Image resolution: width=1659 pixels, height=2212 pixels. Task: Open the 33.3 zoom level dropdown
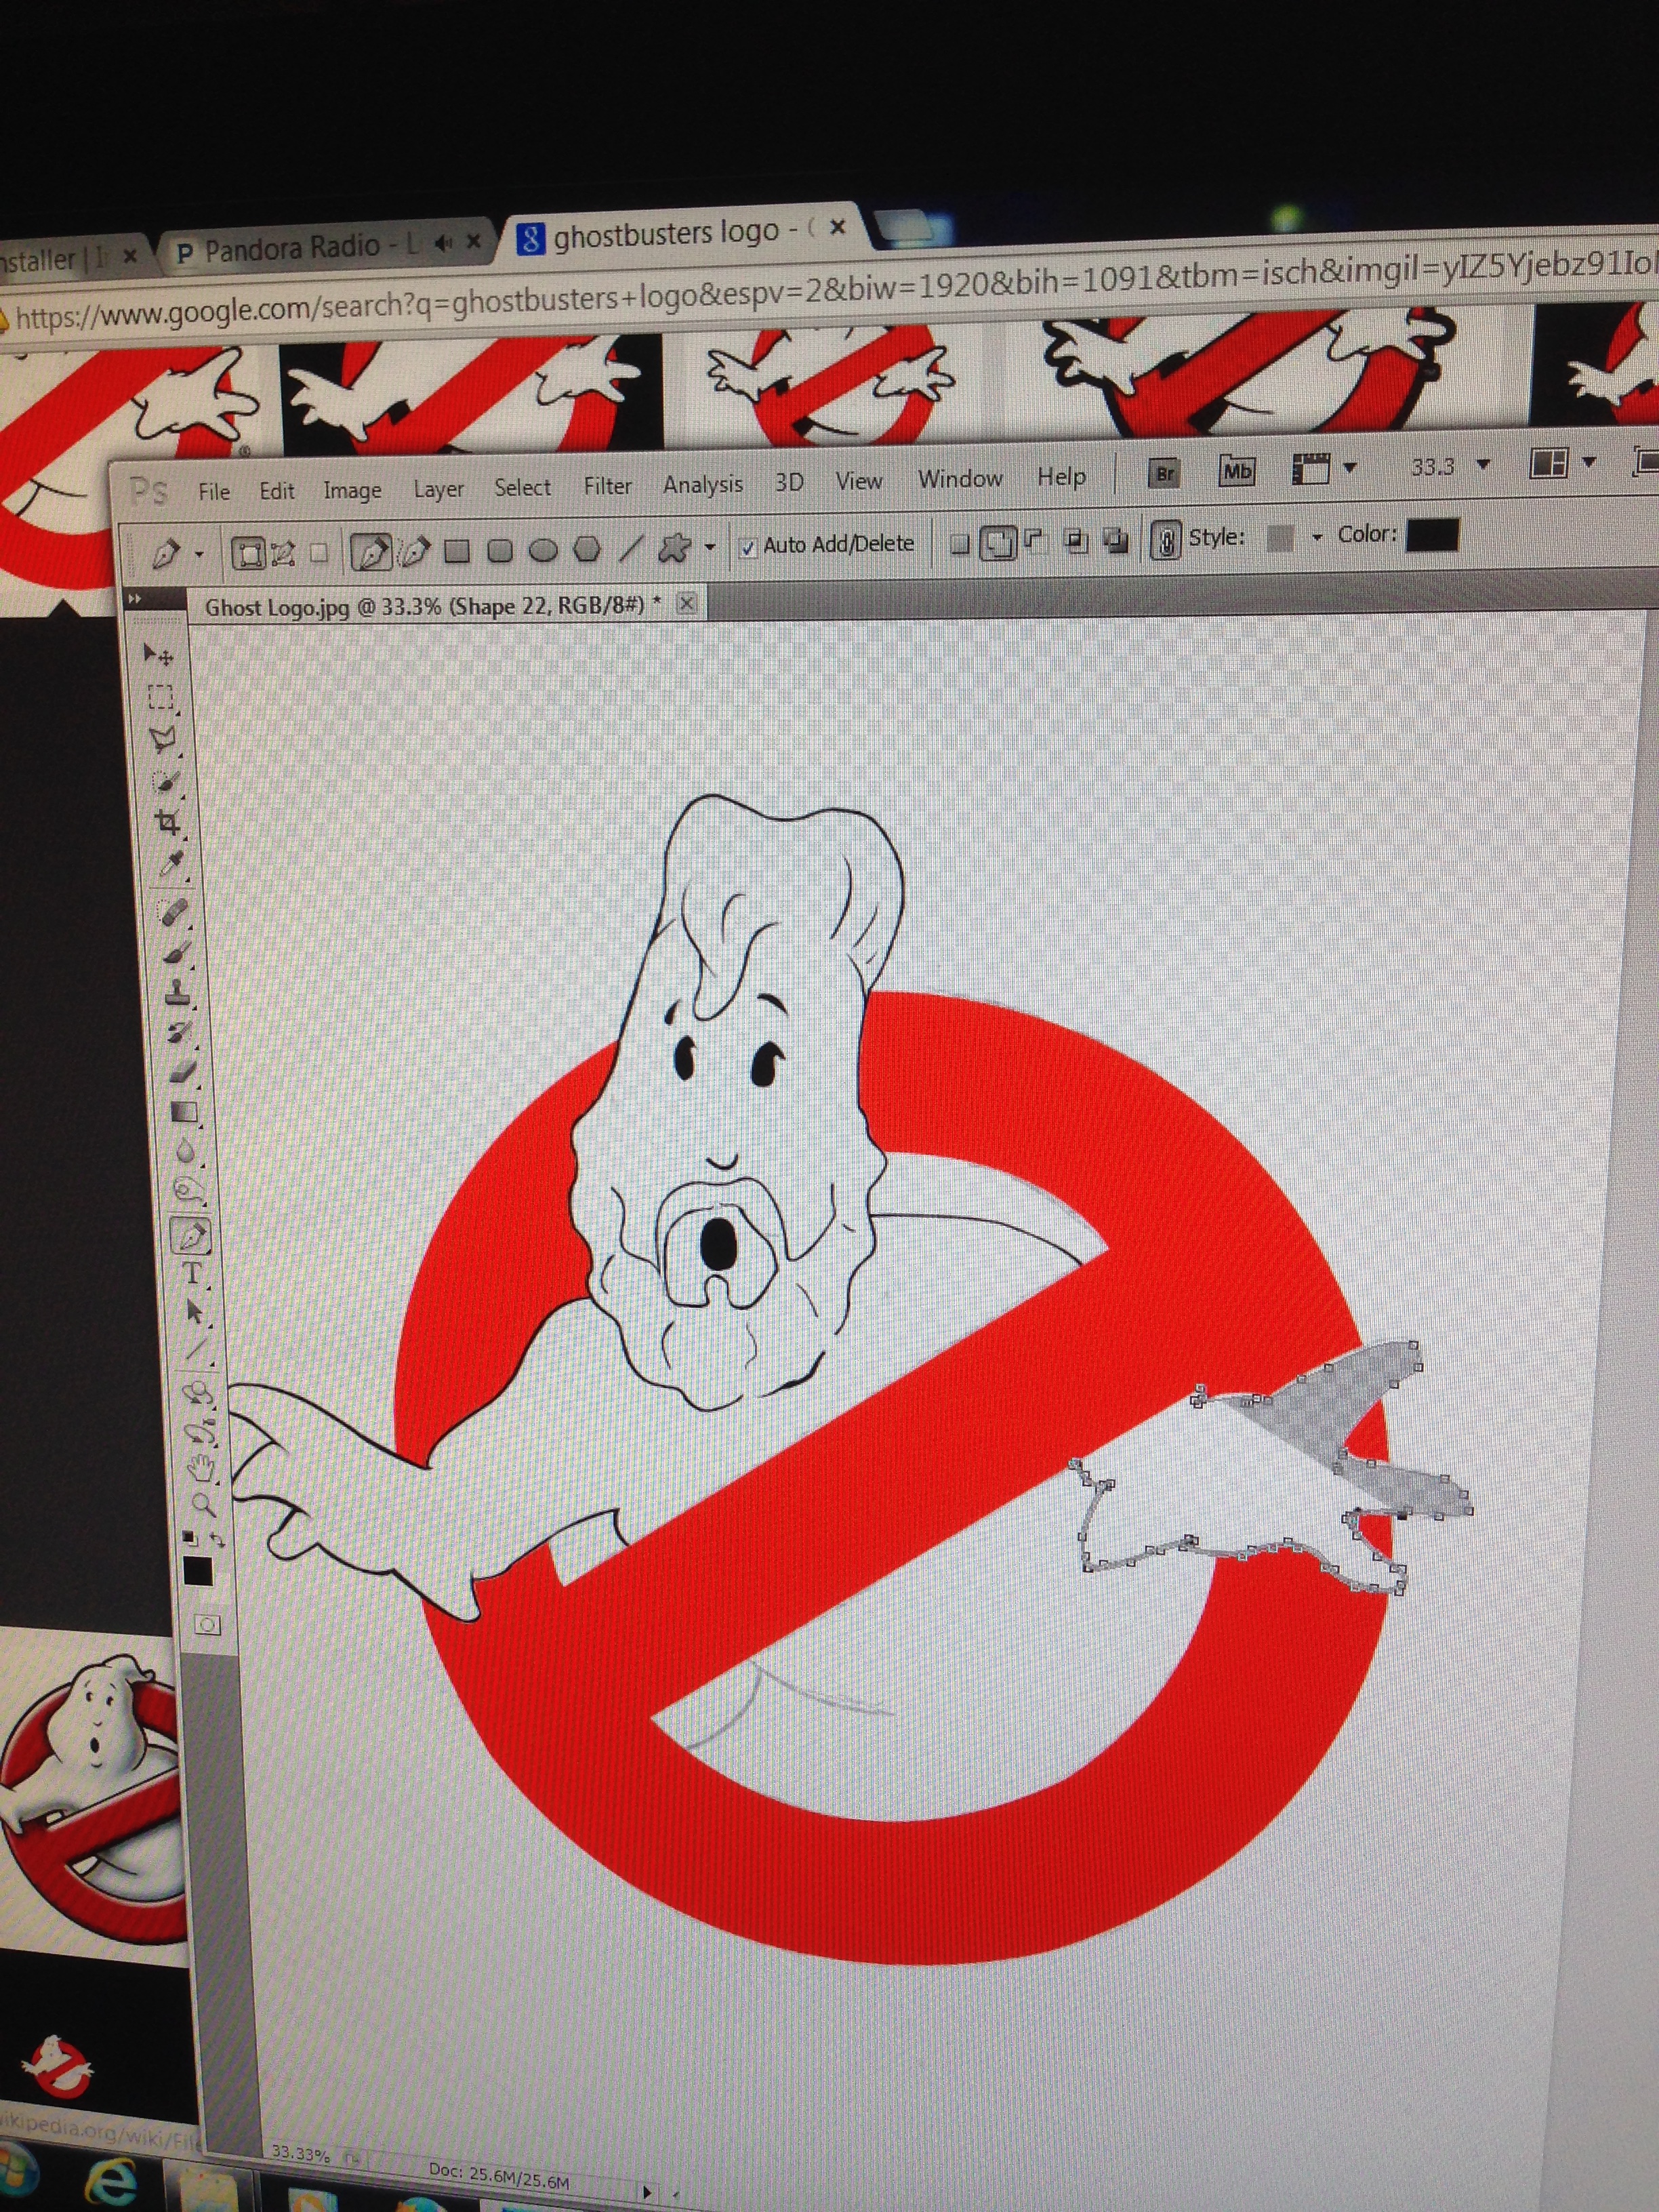1483,465
